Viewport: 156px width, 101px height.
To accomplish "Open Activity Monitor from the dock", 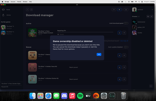I will pyautogui.click(x=112, y=96).
